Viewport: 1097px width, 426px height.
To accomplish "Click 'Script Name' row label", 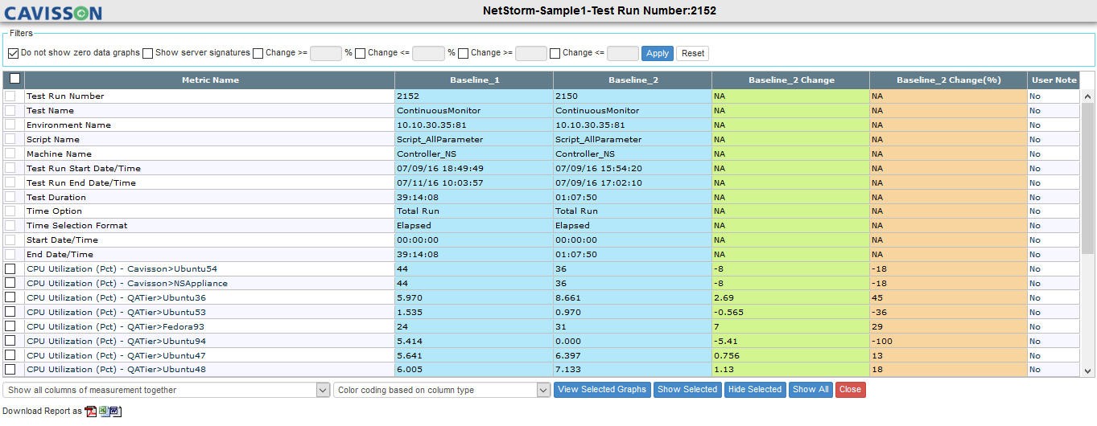I will tap(53, 139).
